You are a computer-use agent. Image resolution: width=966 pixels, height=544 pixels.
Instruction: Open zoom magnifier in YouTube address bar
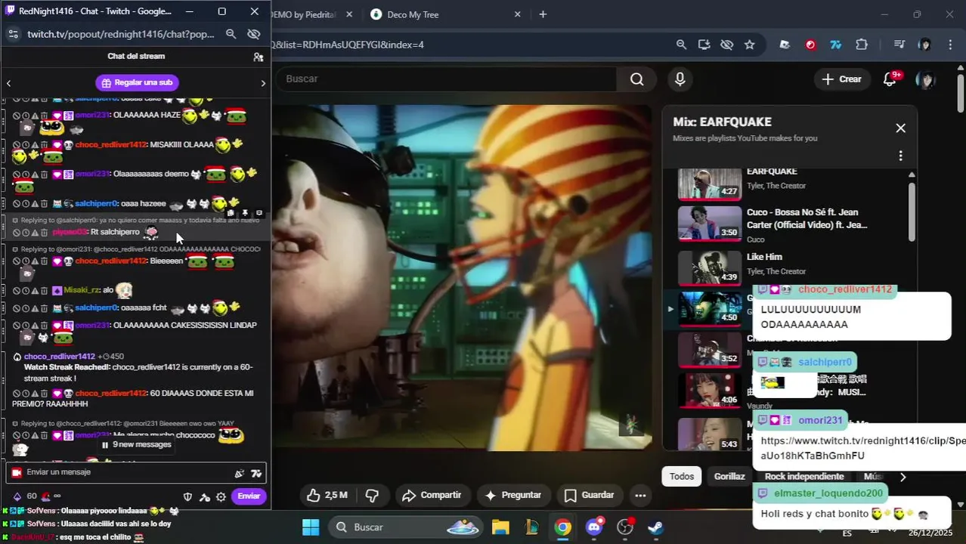[682, 45]
